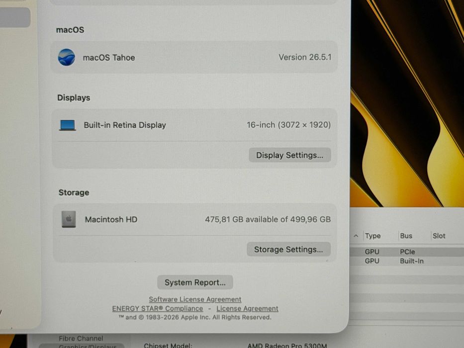Open the License Agreement link
This screenshot has height=348, width=464.
click(x=247, y=308)
